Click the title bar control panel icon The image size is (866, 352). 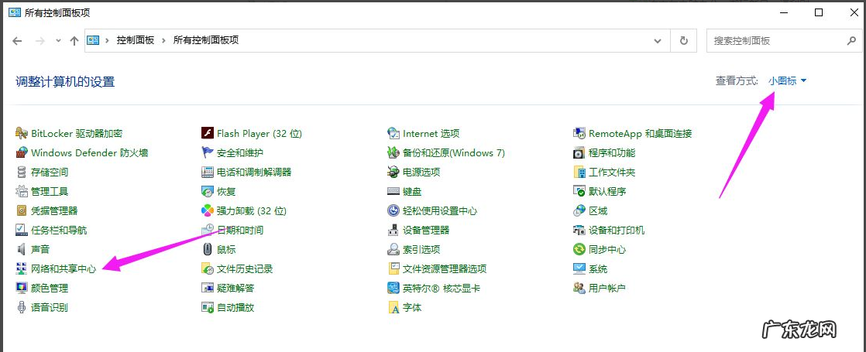coord(15,12)
